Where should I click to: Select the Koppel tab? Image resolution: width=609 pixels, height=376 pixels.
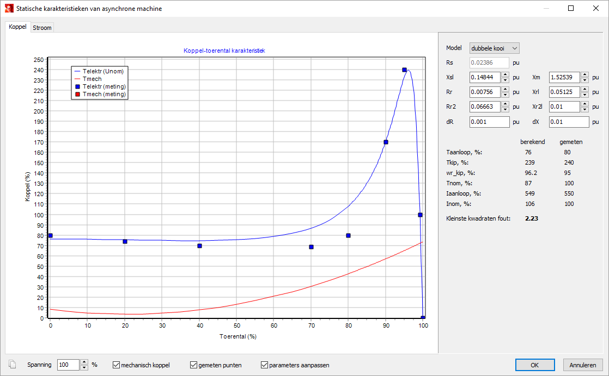pos(17,27)
